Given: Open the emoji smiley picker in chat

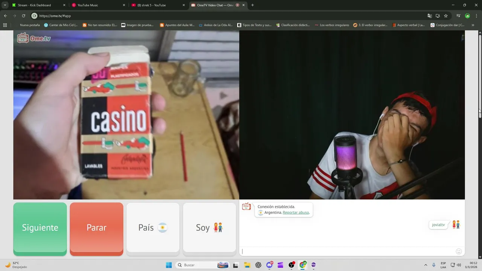Looking at the screenshot, I should [x=459, y=251].
